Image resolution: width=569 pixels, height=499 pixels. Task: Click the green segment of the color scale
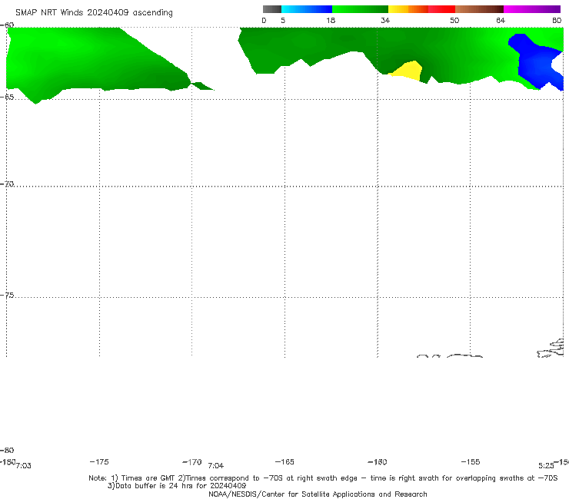click(x=360, y=9)
